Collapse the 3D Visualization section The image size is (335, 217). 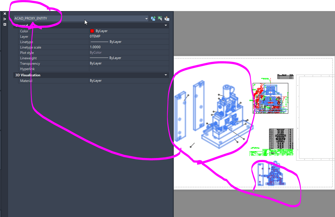166,75
